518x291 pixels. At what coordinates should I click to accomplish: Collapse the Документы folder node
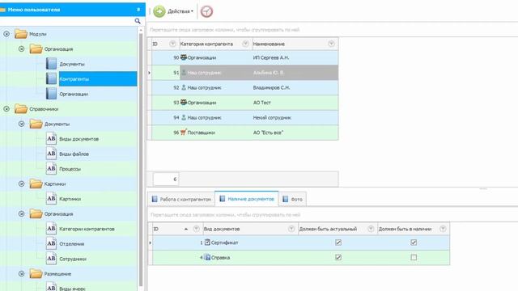[x=22, y=124]
